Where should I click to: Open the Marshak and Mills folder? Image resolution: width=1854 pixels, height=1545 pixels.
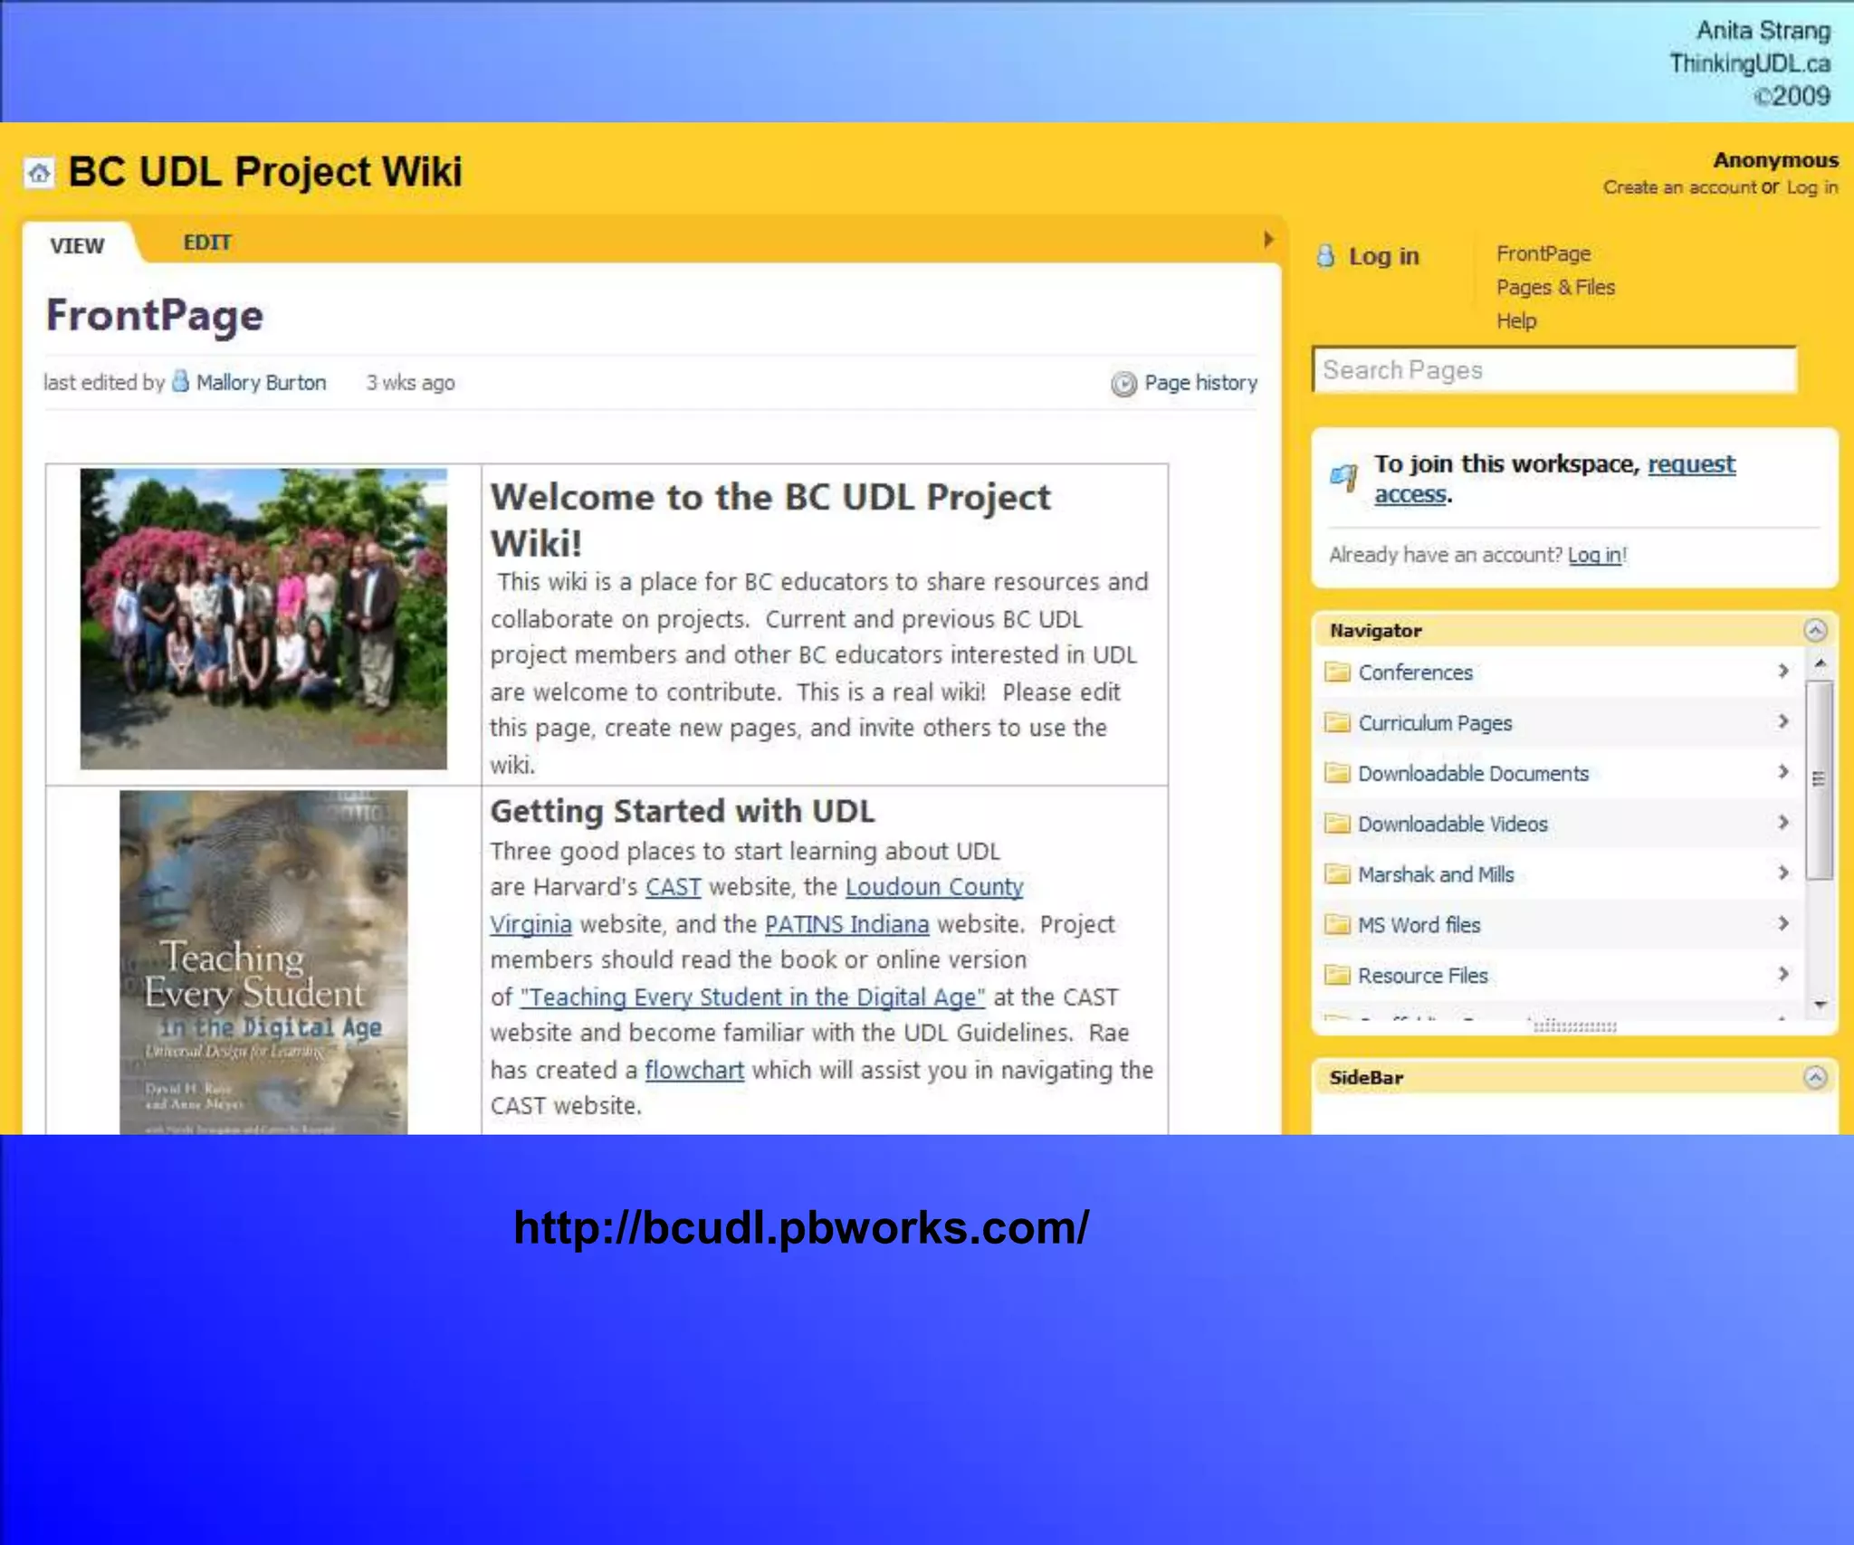(1436, 874)
